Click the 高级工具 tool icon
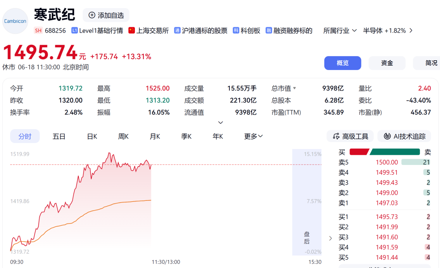The image size is (440, 268). coord(336,136)
